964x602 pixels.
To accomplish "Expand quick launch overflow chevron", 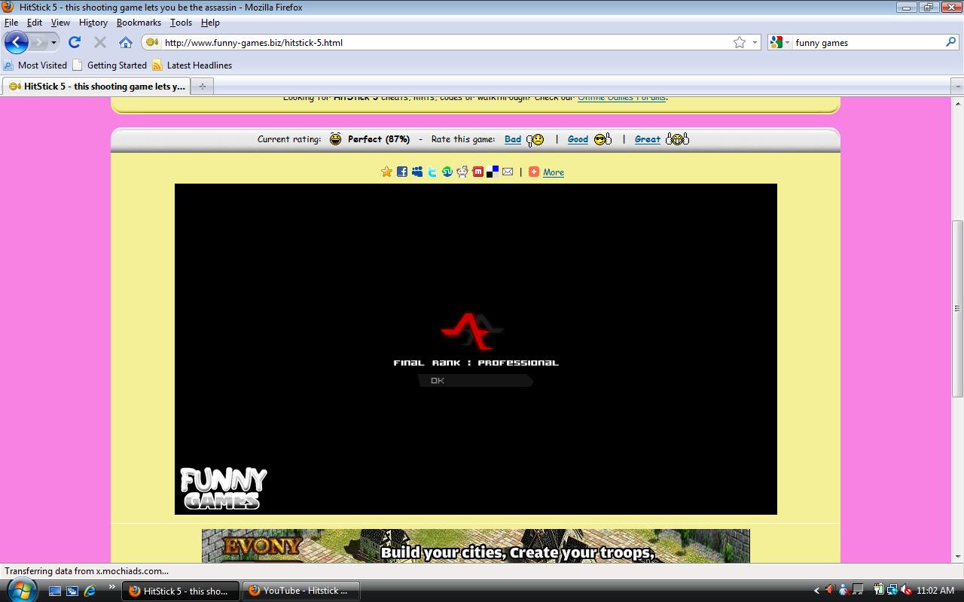I will pyautogui.click(x=112, y=587).
